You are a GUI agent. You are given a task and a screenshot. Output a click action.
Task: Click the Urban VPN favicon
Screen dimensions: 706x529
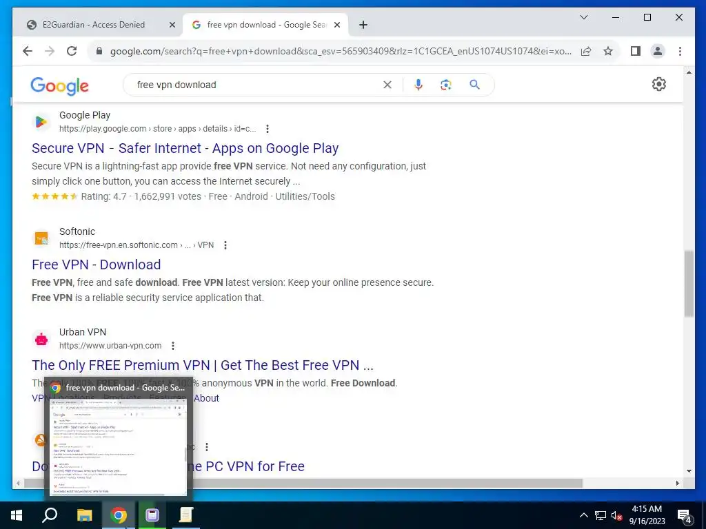41,339
